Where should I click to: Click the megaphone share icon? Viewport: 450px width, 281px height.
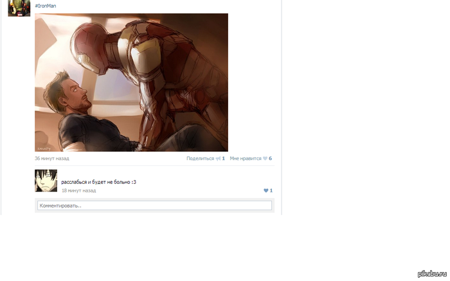[x=218, y=158]
